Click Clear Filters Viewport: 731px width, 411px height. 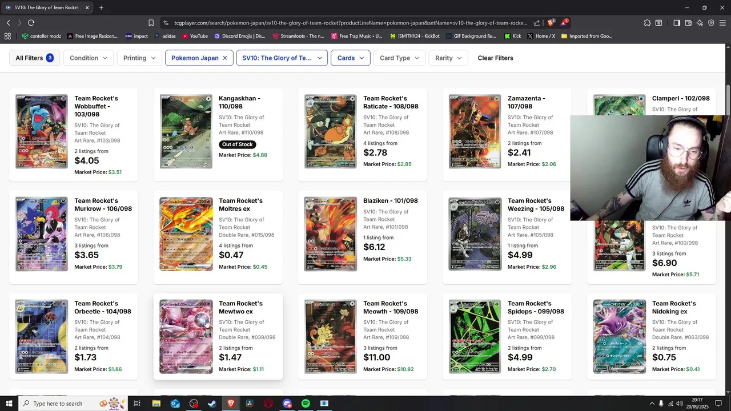point(495,58)
